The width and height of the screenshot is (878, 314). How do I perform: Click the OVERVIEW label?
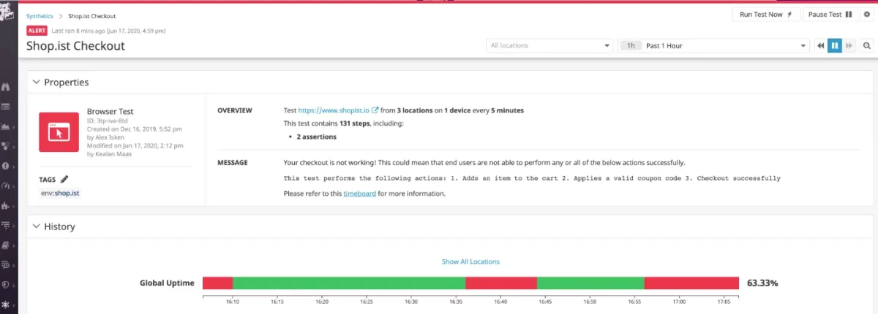click(x=235, y=110)
